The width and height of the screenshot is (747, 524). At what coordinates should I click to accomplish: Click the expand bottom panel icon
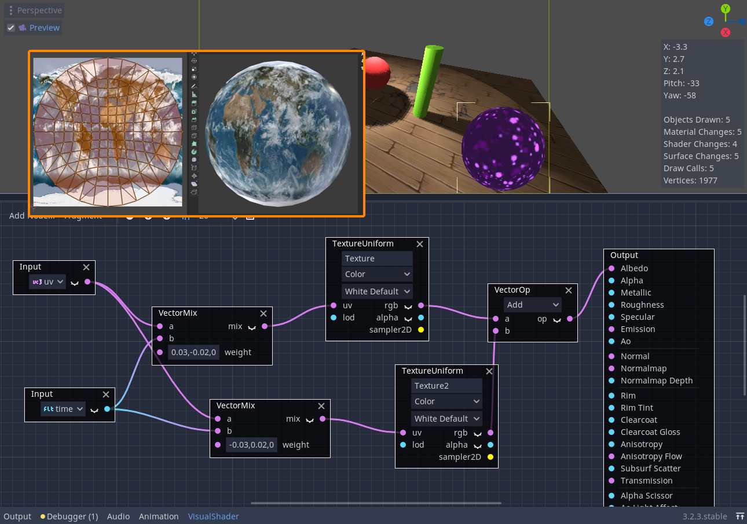(739, 516)
